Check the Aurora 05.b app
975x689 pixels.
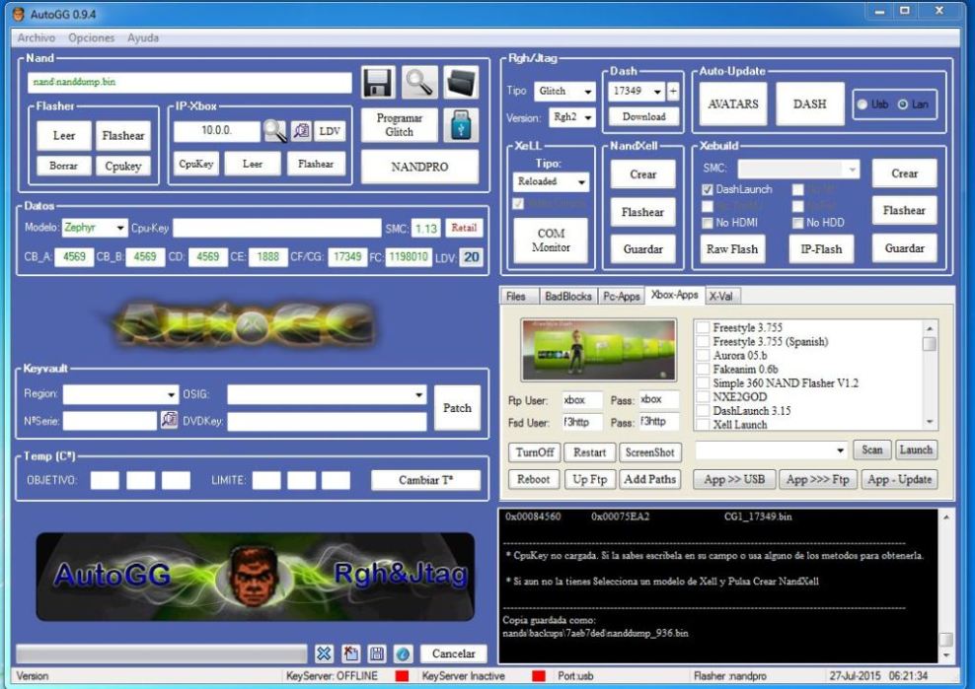pos(703,356)
